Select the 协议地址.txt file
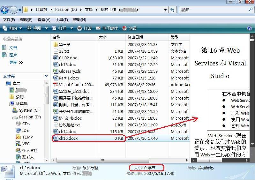Screen dimensions: 255x180 pos(69,125)
